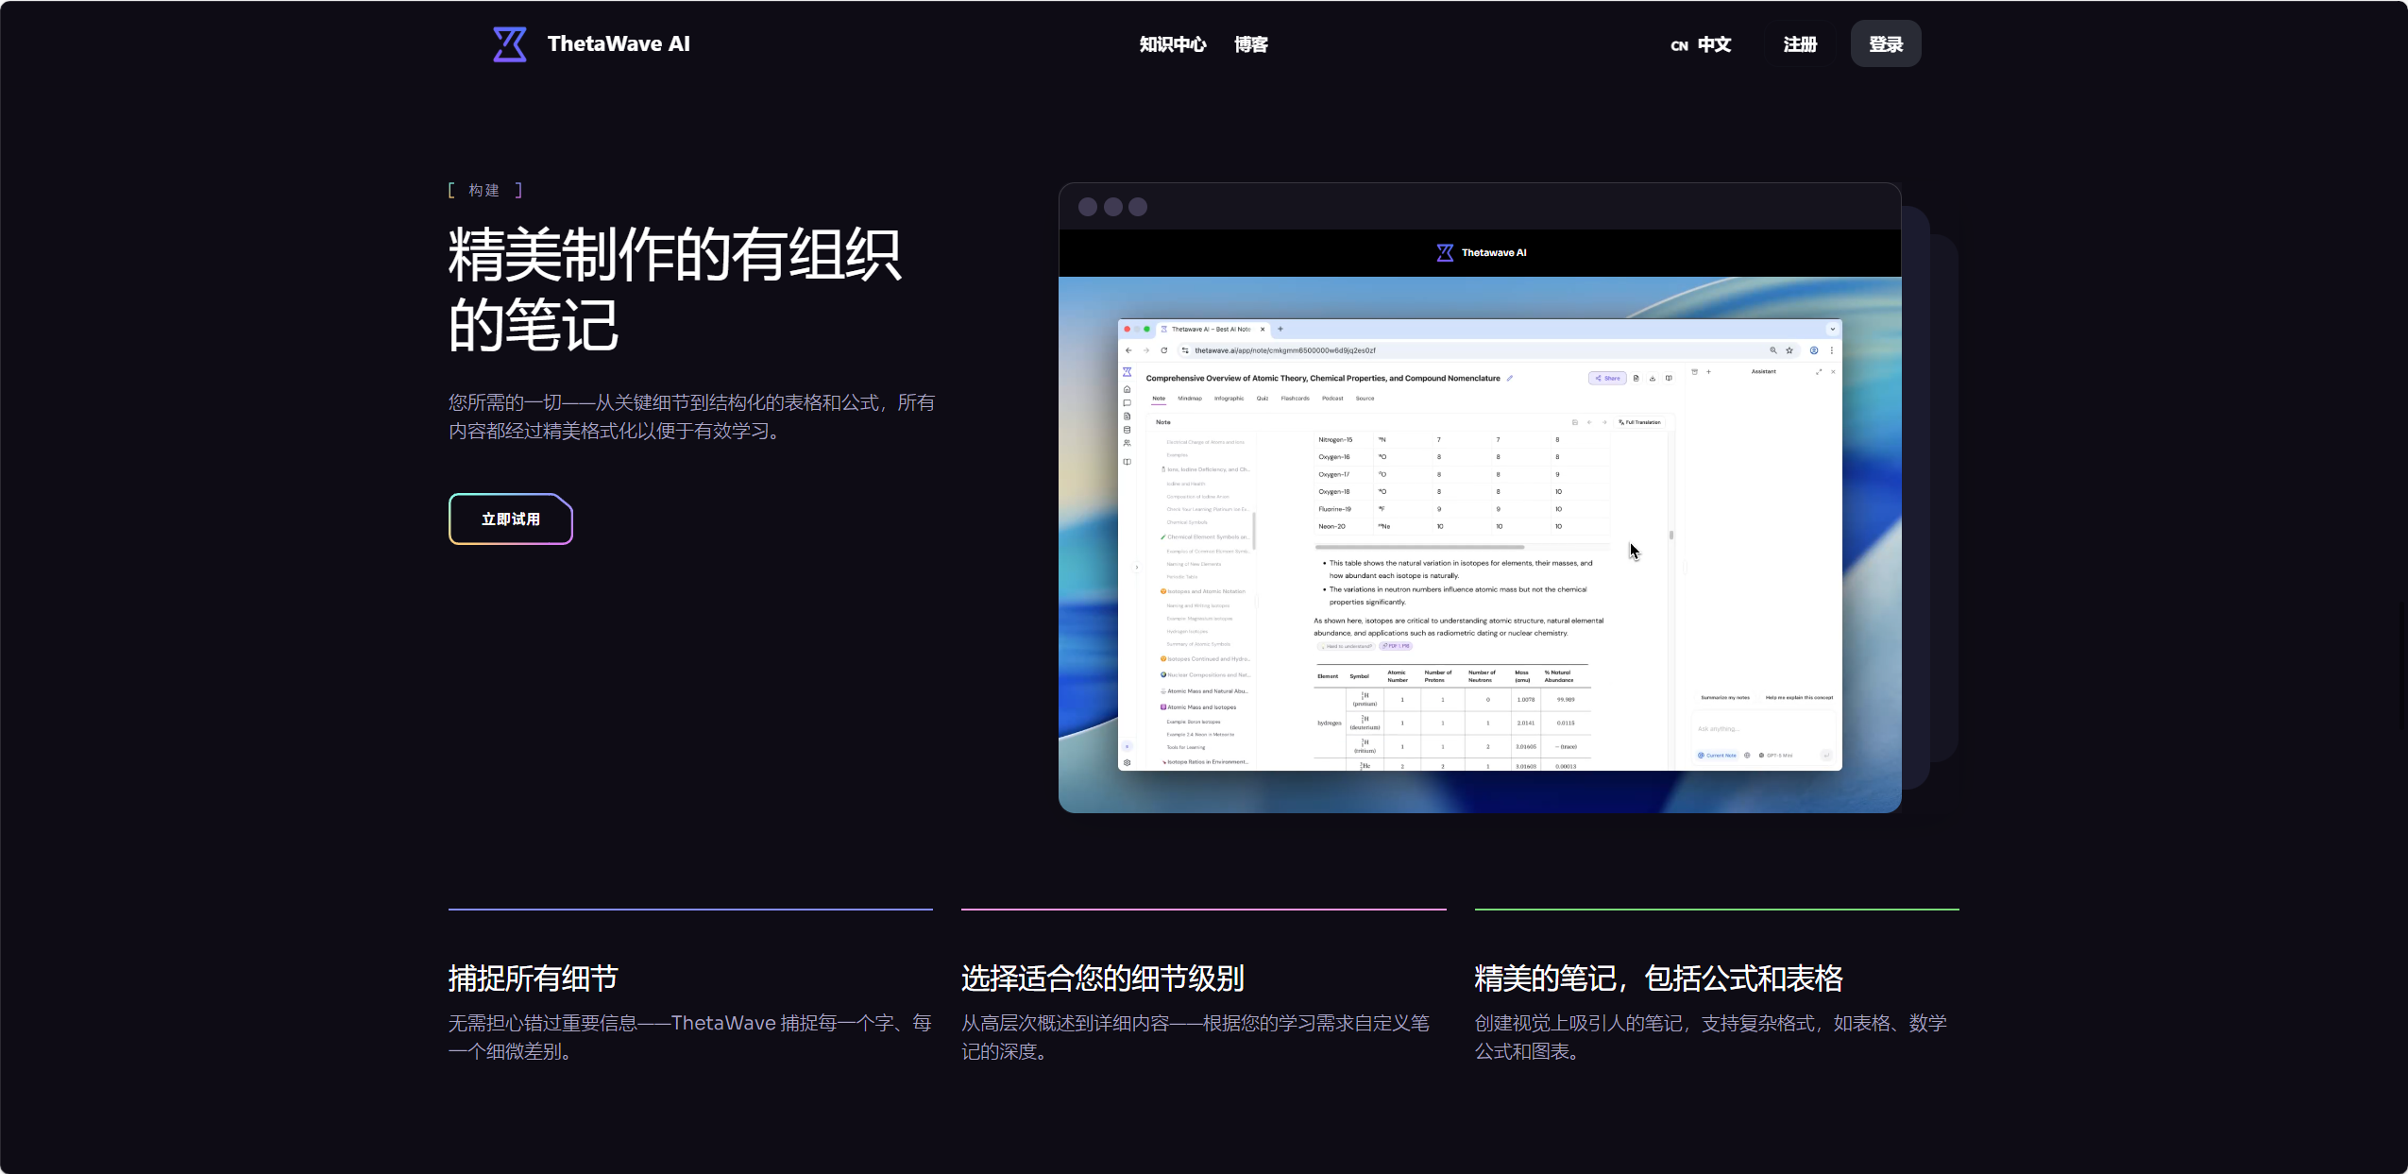Open the 知识中心 menu item

pyautogui.click(x=1173, y=44)
